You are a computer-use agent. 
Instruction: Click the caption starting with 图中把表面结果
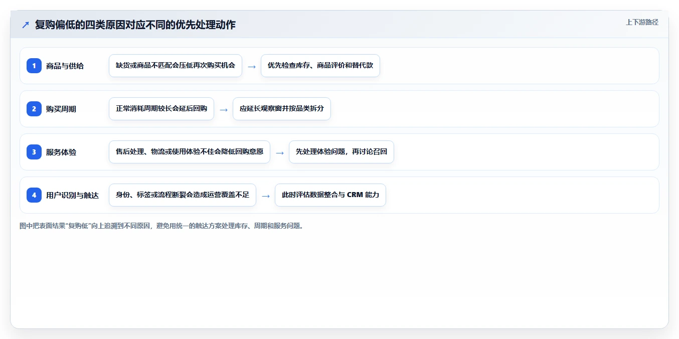click(x=161, y=226)
